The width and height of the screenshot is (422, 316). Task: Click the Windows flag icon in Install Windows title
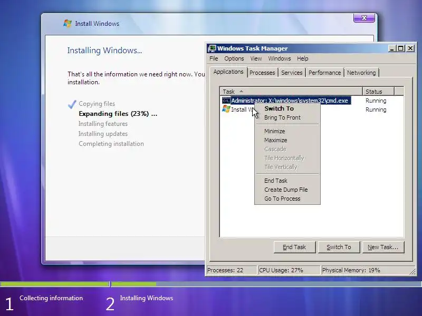point(68,23)
